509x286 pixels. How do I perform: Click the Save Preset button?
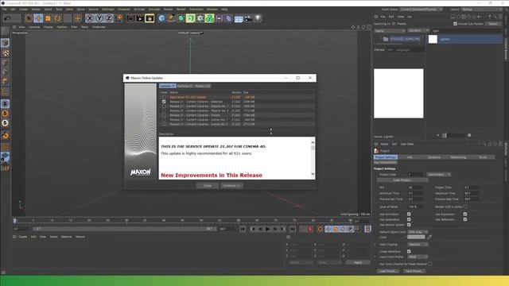pos(414,271)
